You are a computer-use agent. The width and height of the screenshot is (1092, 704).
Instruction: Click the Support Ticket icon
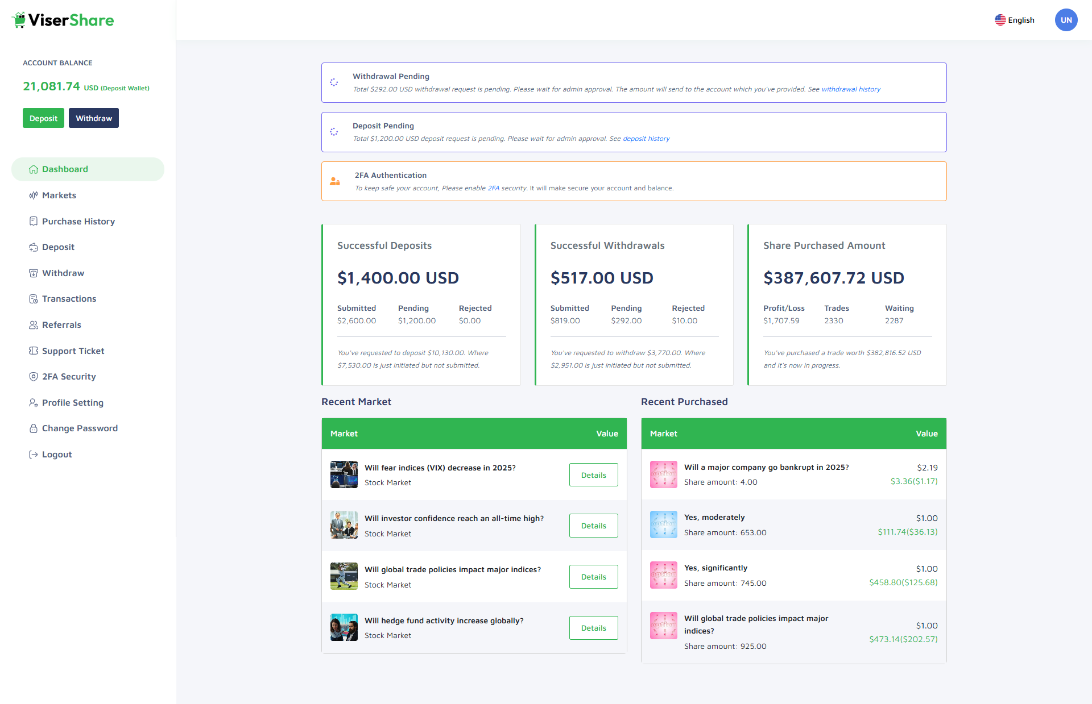(34, 351)
